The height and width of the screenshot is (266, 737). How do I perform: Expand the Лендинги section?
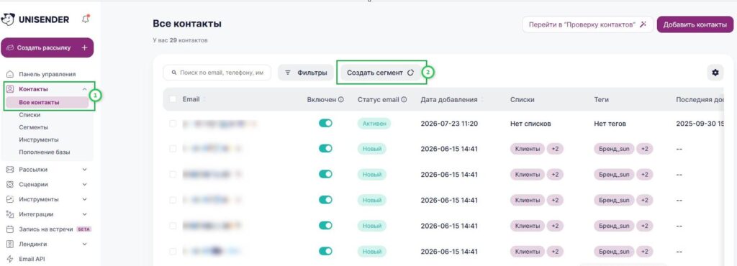(x=85, y=244)
